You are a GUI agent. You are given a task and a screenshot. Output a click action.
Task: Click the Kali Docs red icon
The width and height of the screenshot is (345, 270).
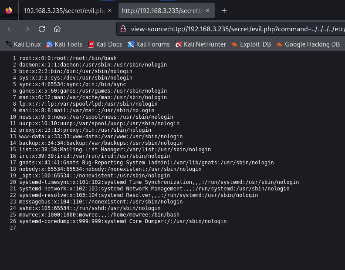tap(91, 44)
